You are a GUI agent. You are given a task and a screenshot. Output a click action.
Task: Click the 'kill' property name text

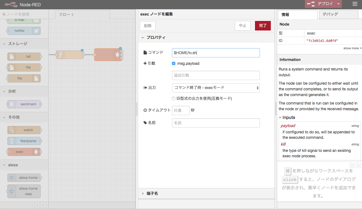(x=283, y=144)
